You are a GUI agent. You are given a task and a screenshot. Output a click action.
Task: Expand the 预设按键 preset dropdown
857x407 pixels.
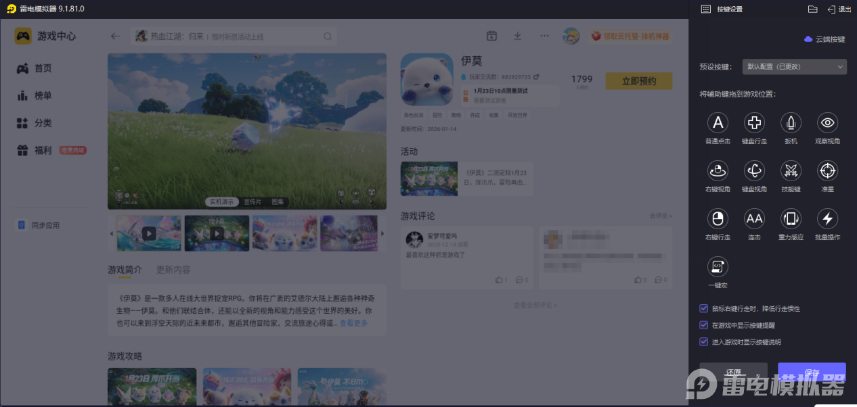(795, 67)
